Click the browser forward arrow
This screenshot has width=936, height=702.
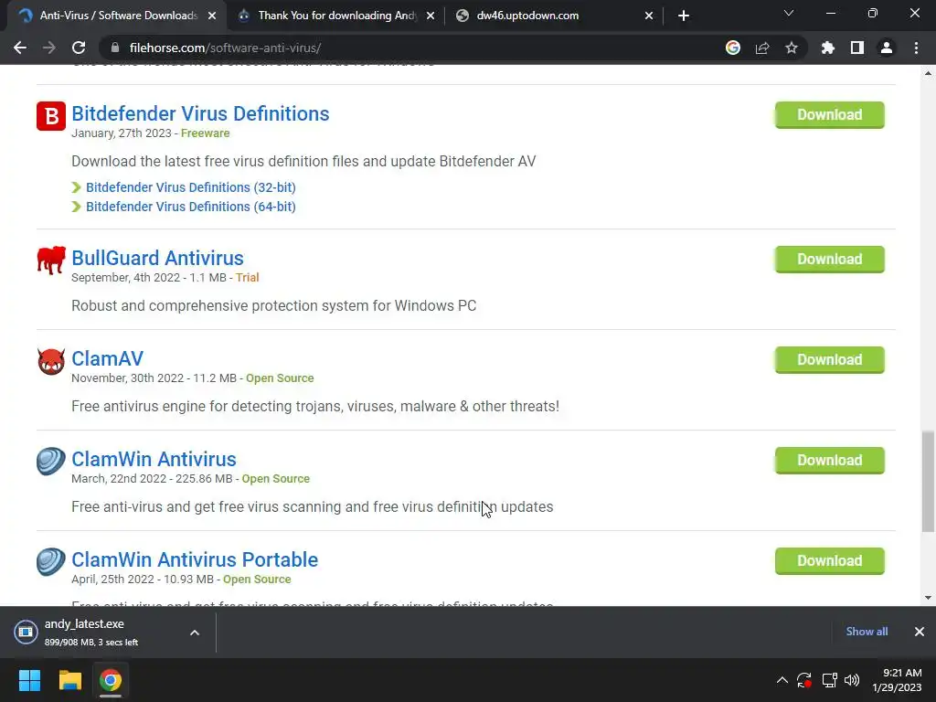tap(49, 48)
